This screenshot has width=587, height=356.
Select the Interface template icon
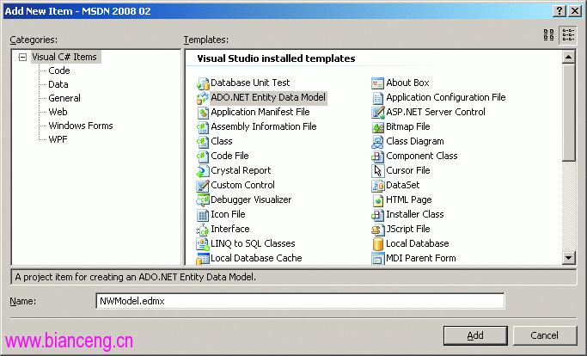pyautogui.click(x=203, y=229)
